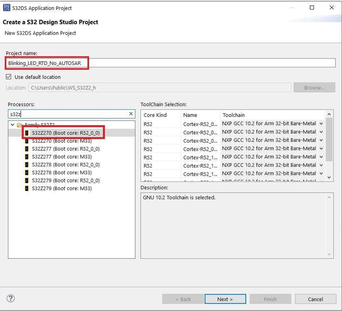This screenshot has width=342, height=311.
Task: Open toolchain dropdown in sixth R52 row
Action: coord(321,165)
